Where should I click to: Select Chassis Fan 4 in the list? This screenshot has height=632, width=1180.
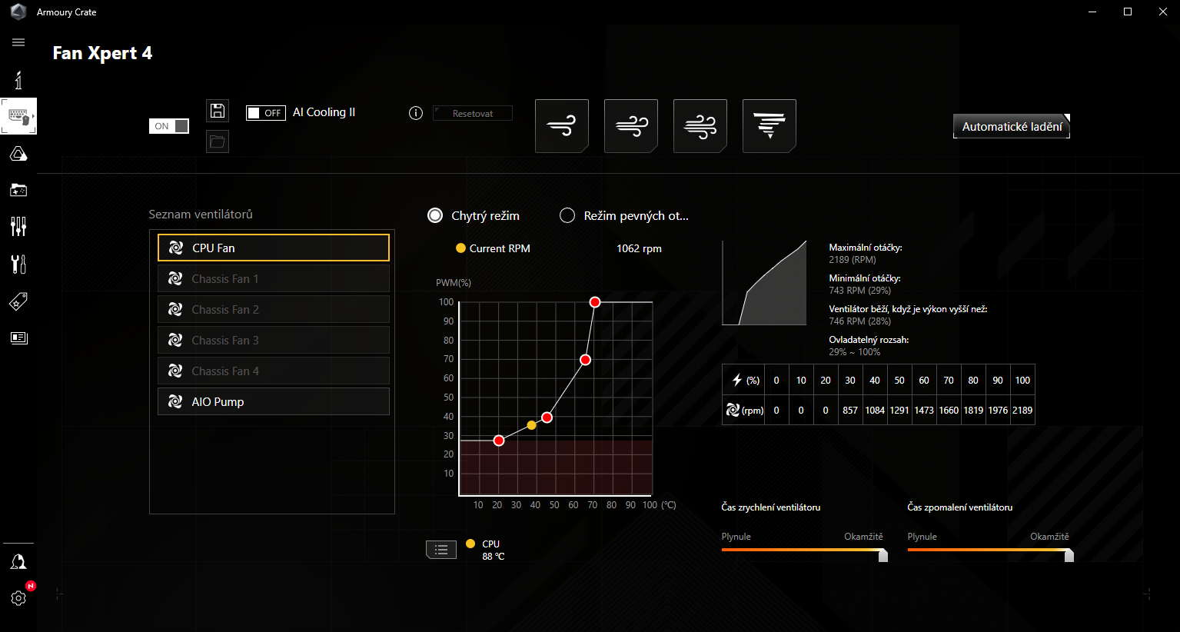pyautogui.click(x=274, y=371)
